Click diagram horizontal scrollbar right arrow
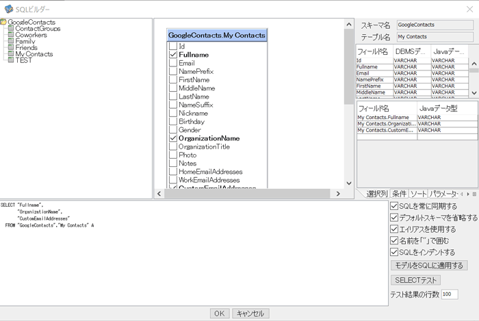The width and height of the screenshot is (479, 321). pos(338,193)
